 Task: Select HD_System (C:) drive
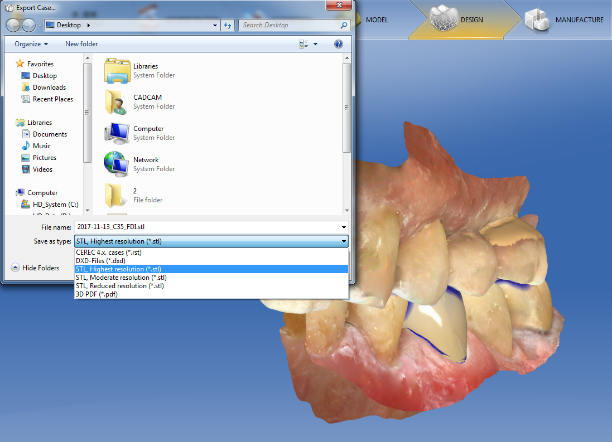(x=50, y=204)
